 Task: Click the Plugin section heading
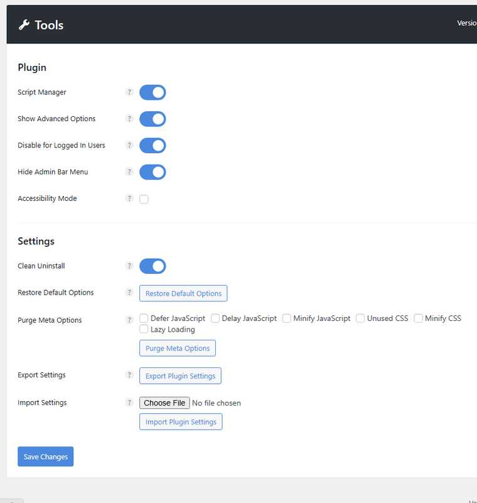tap(32, 68)
